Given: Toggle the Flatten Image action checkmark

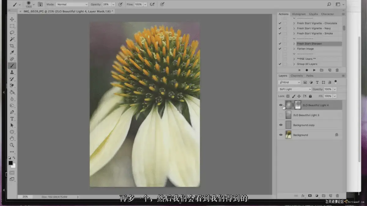Looking at the screenshot, I should point(280,49).
